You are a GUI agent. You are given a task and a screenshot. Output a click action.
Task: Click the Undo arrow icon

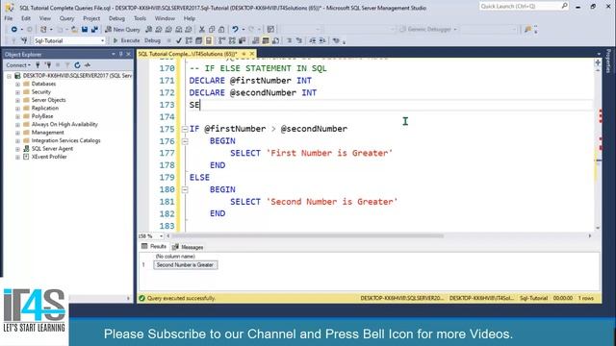(235, 30)
